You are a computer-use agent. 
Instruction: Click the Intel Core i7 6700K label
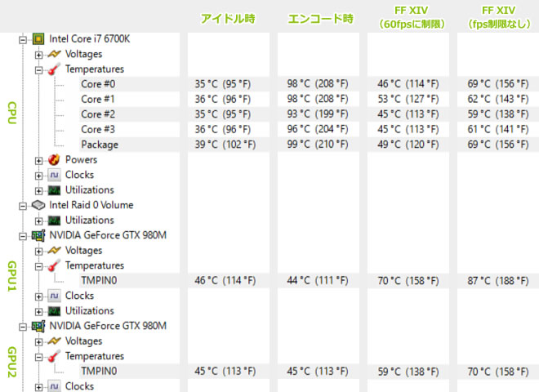(89, 39)
